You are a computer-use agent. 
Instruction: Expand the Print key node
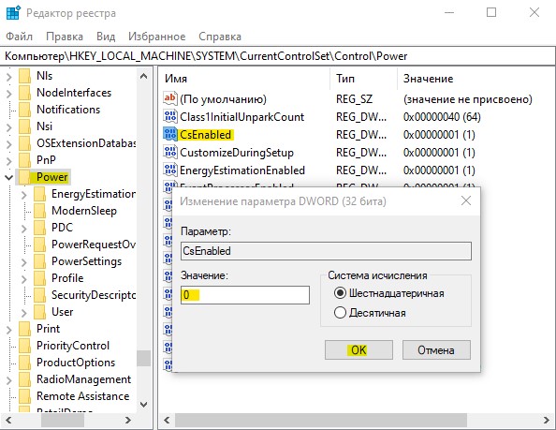(x=8, y=330)
